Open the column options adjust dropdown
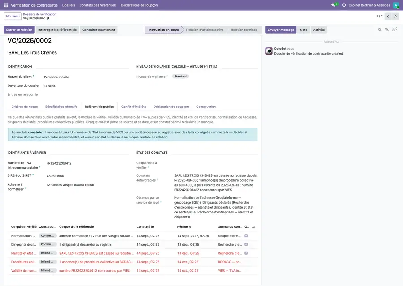The image size is (403, 286). coord(254,227)
